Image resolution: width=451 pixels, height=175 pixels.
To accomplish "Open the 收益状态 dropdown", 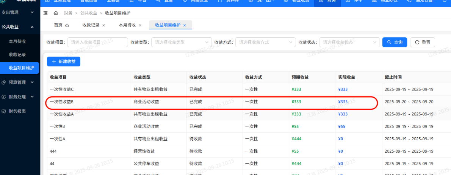I will coord(349,42).
